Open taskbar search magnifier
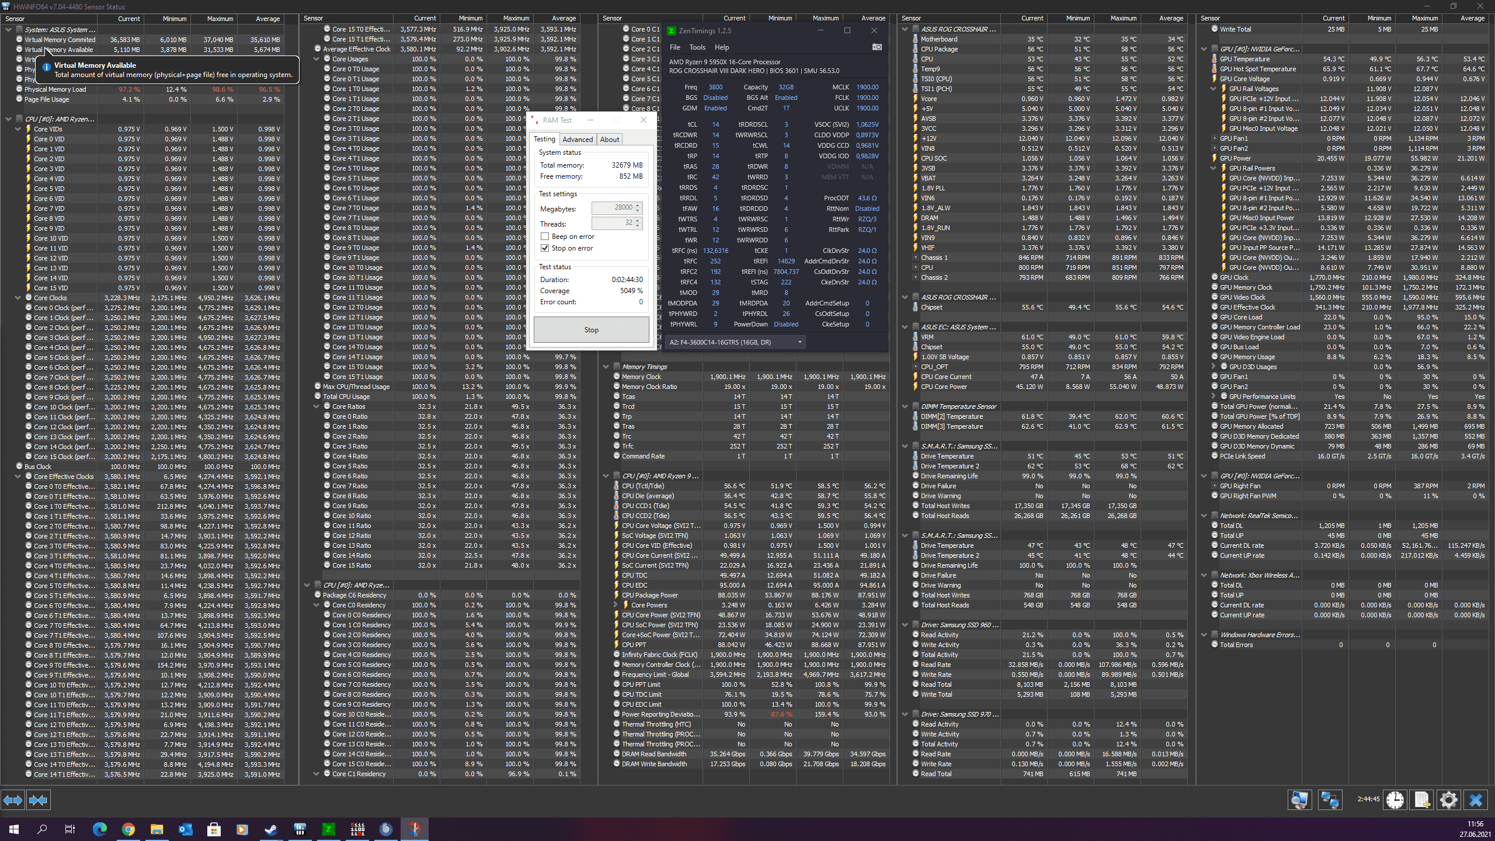Screen dimensions: 1495x841 [x=42, y=829]
